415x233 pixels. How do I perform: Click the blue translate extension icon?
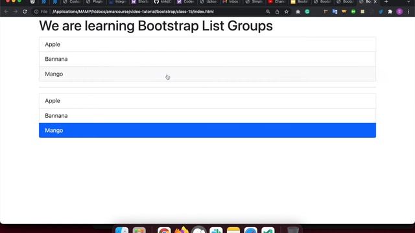coord(335,12)
